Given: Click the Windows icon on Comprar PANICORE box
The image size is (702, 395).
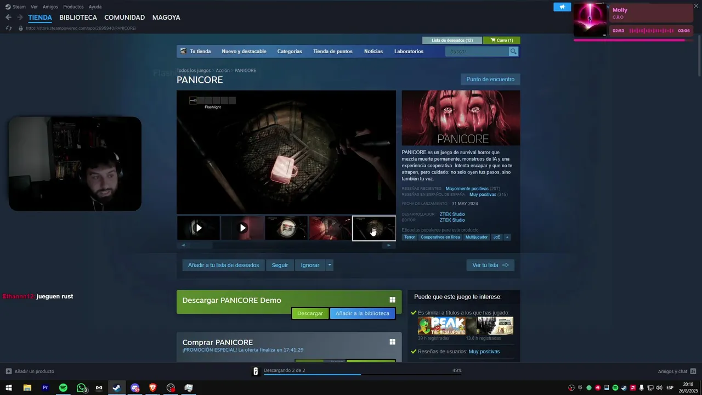Looking at the screenshot, I should pos(392,342).
